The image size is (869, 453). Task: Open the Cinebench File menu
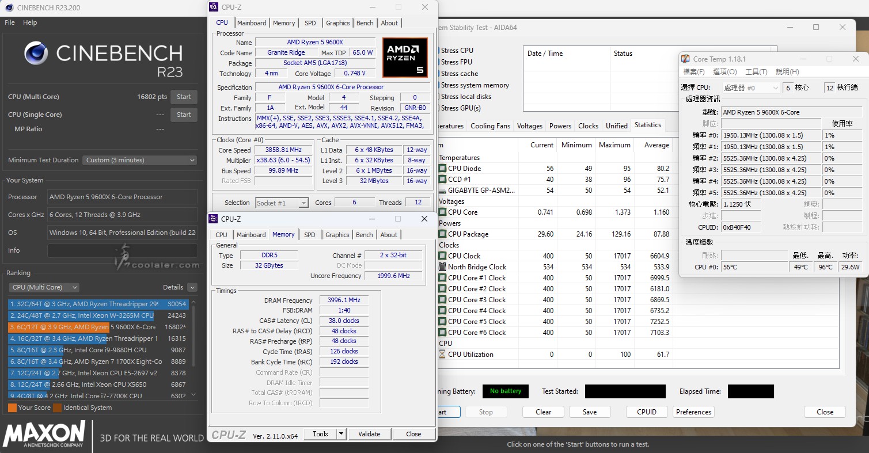(10, 22)
